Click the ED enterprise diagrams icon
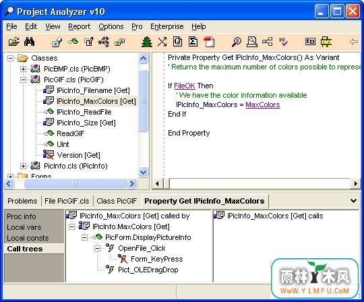 click(x=310, y=42)
